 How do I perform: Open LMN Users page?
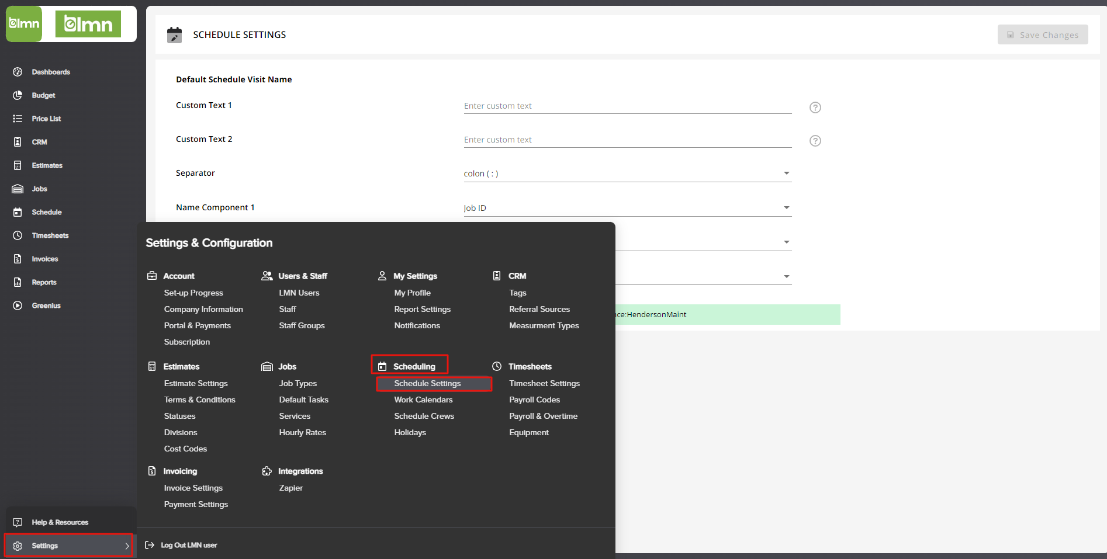[299, 293]
